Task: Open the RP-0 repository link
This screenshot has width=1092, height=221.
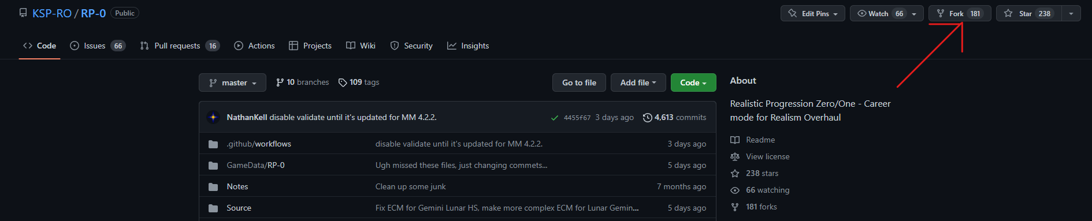Action: pyautogui.click(x=93, y=13)
